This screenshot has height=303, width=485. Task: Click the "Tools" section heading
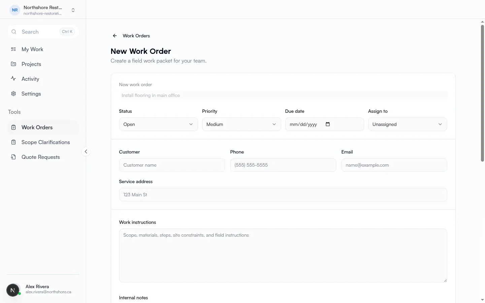14,112
